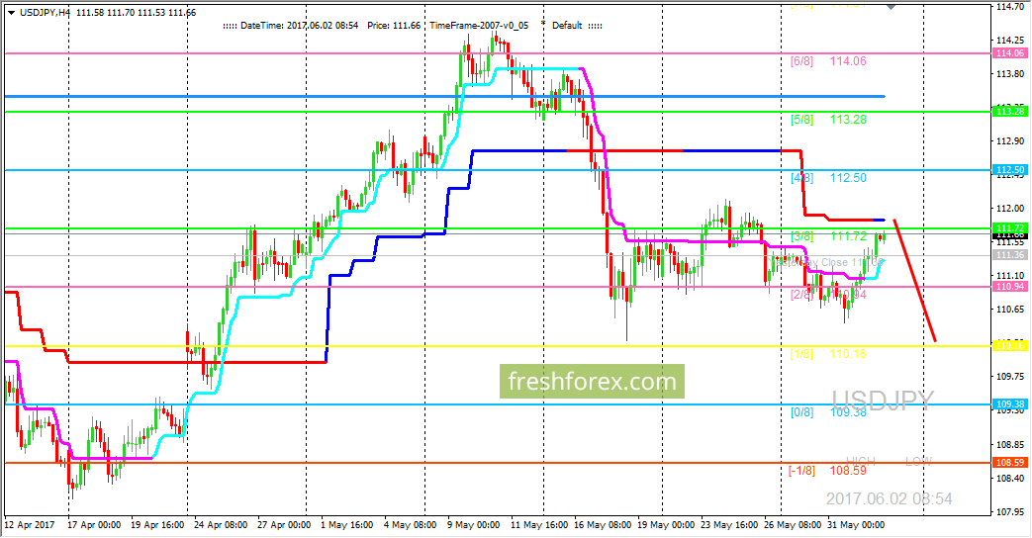The width and height of the screenshot is (1032, 538).
Task: Click the 113.28 text next to [5/8]
Action: (848, 120)
